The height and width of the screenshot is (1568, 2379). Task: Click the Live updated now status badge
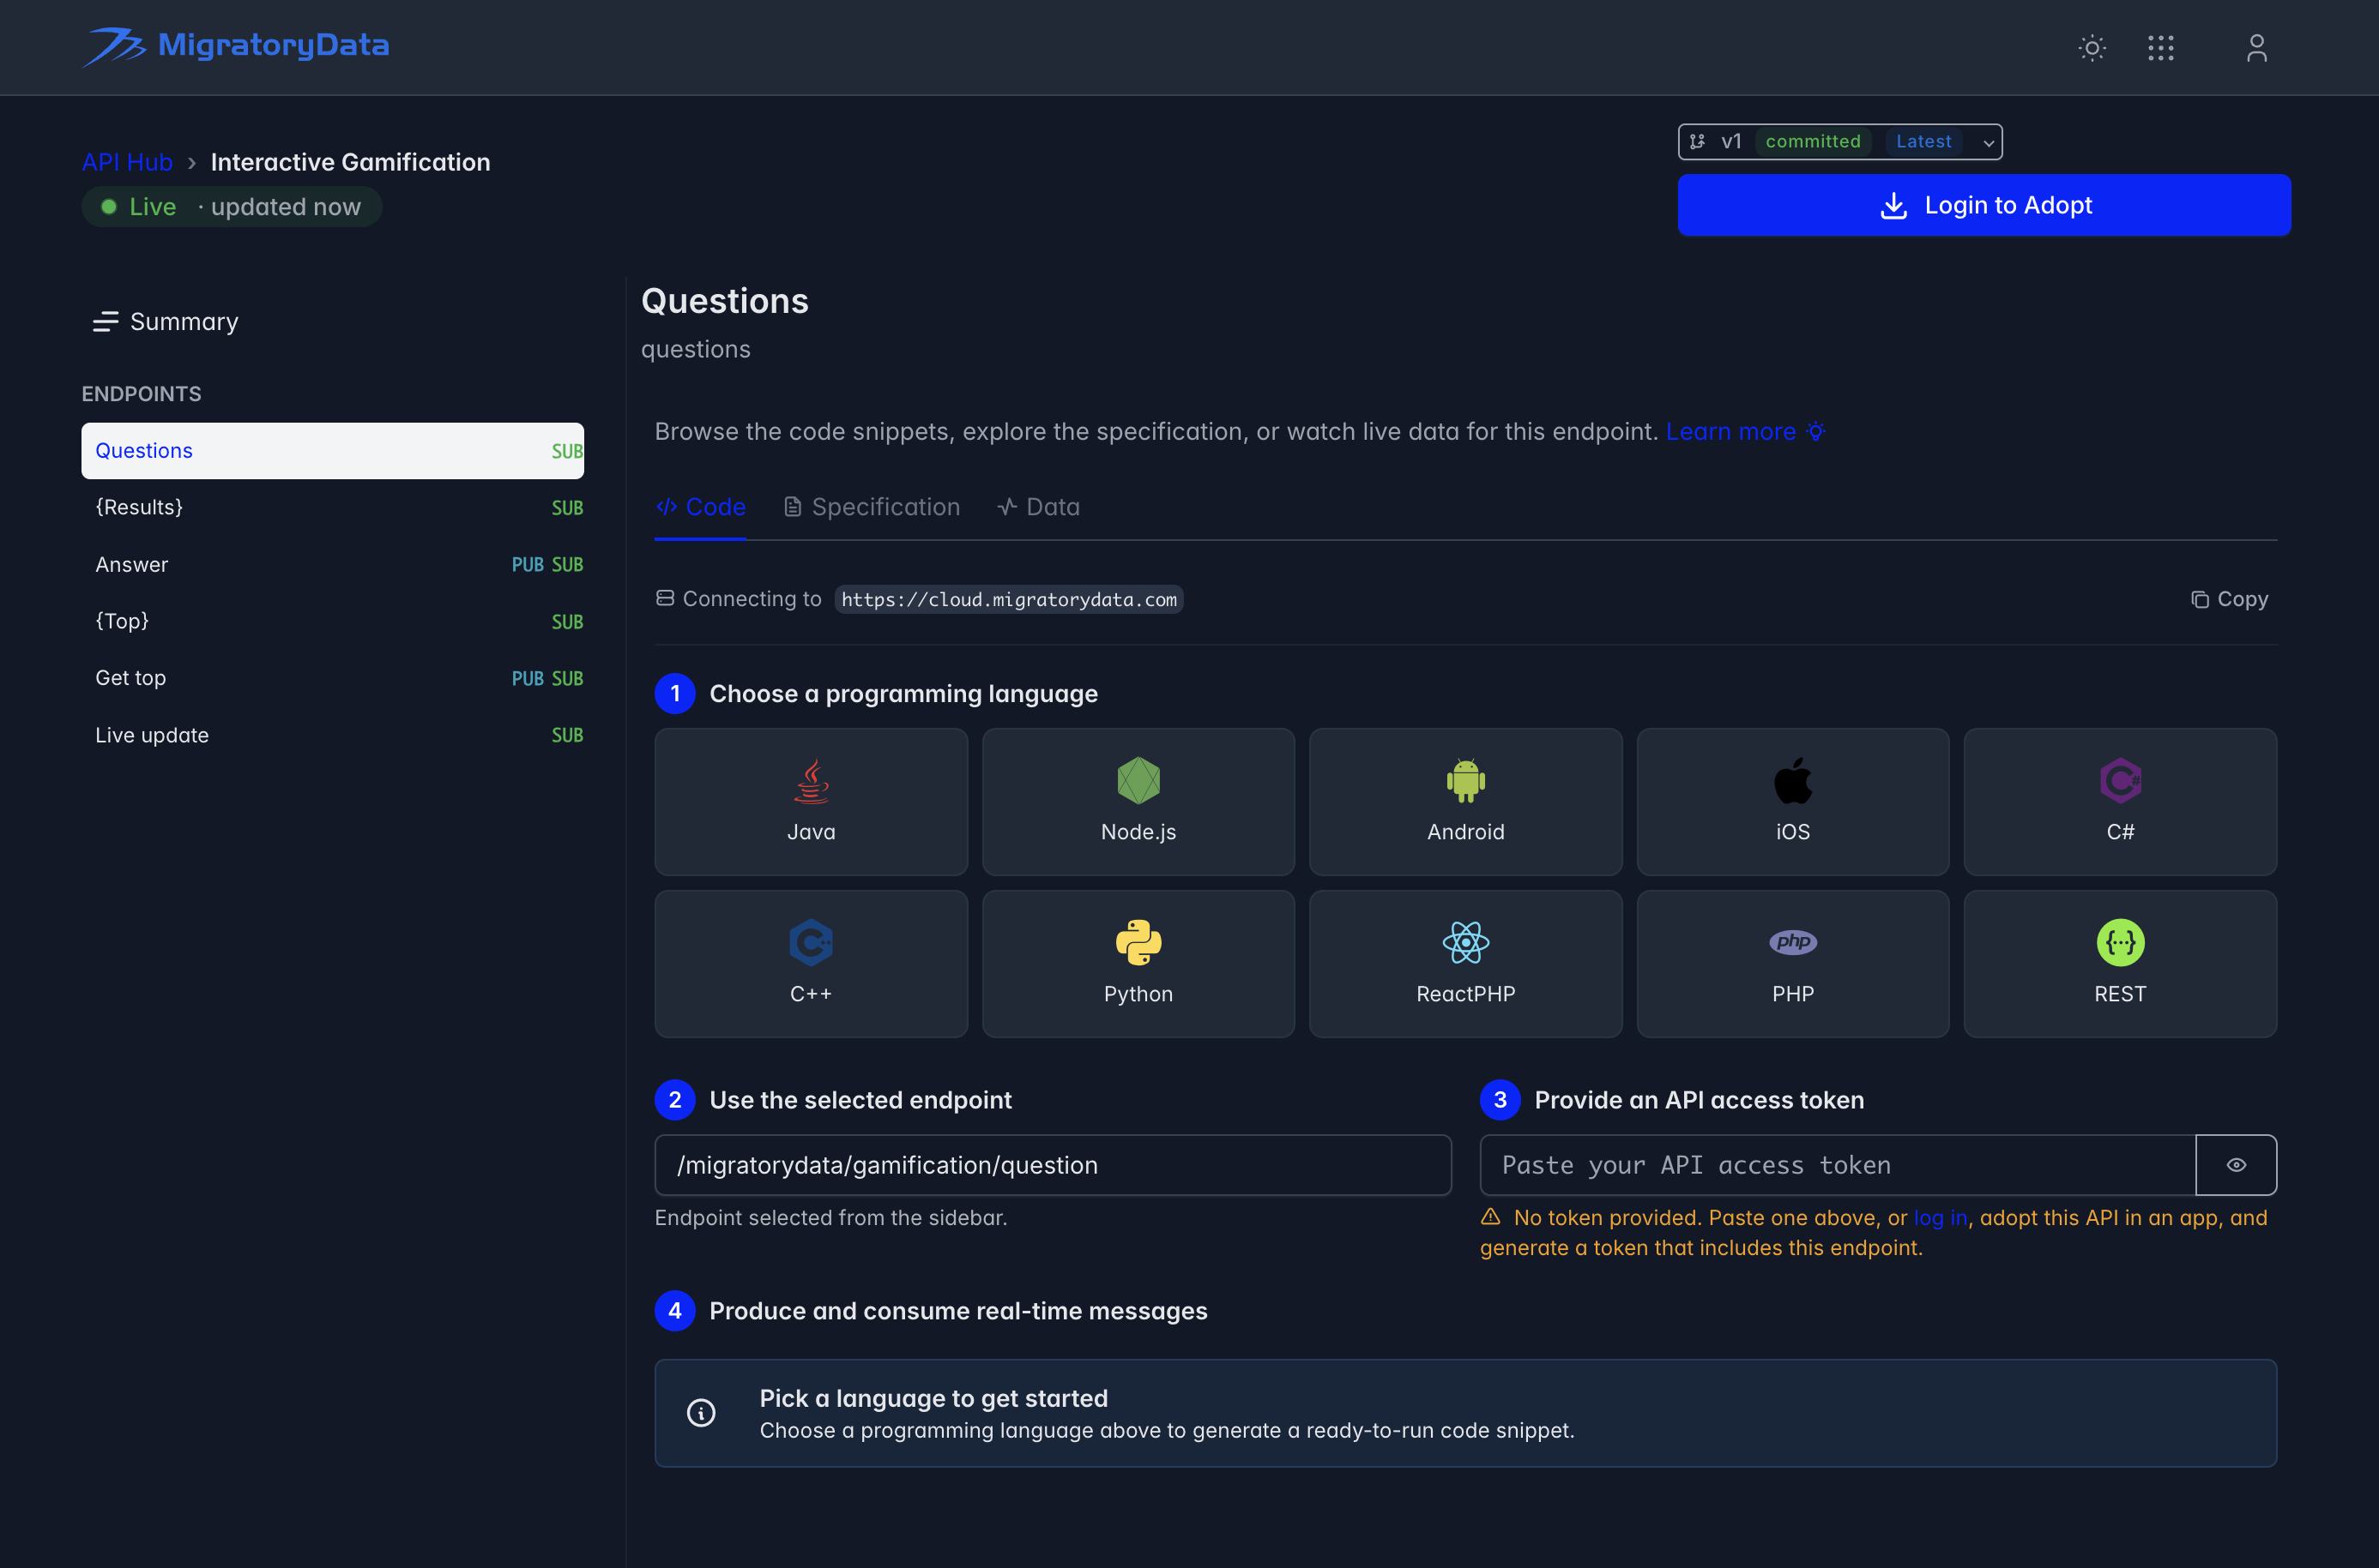tap(231, 207)
